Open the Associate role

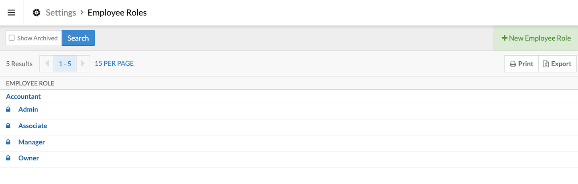[x=33, y=126]
